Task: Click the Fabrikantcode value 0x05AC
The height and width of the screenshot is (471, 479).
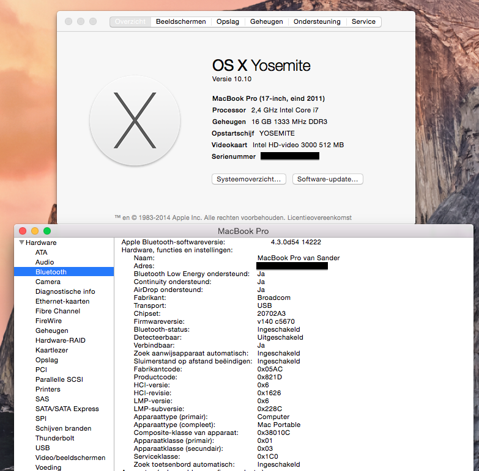Action: coord(270,369)
